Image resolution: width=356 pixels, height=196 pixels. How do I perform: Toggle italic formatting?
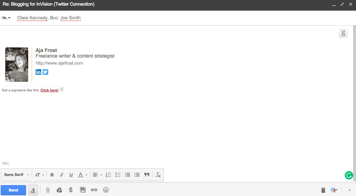coord(62,175)
